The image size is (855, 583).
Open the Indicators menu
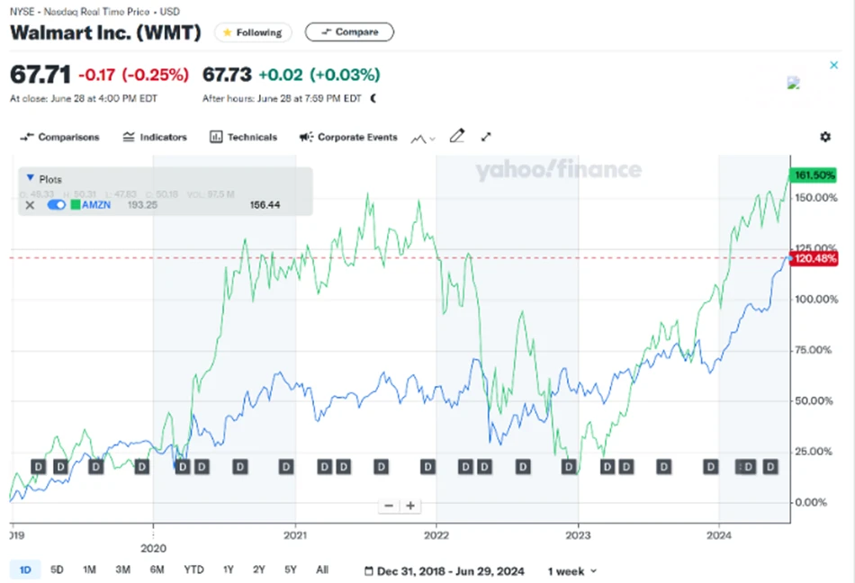155,137
